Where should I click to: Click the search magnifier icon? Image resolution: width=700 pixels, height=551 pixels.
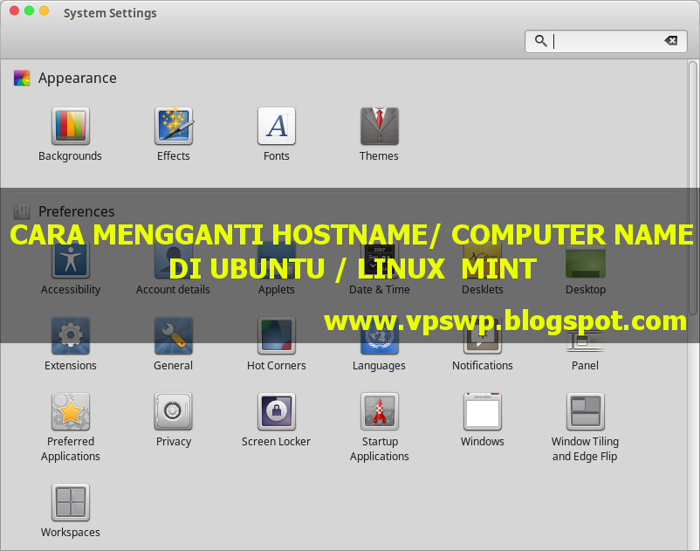pyautogui.click(x=540, y=41)
